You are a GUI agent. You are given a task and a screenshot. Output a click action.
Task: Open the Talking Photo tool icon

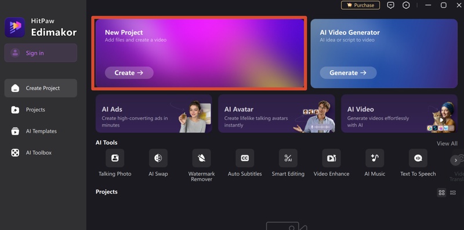pyautogui.click(x=115, y=158)
